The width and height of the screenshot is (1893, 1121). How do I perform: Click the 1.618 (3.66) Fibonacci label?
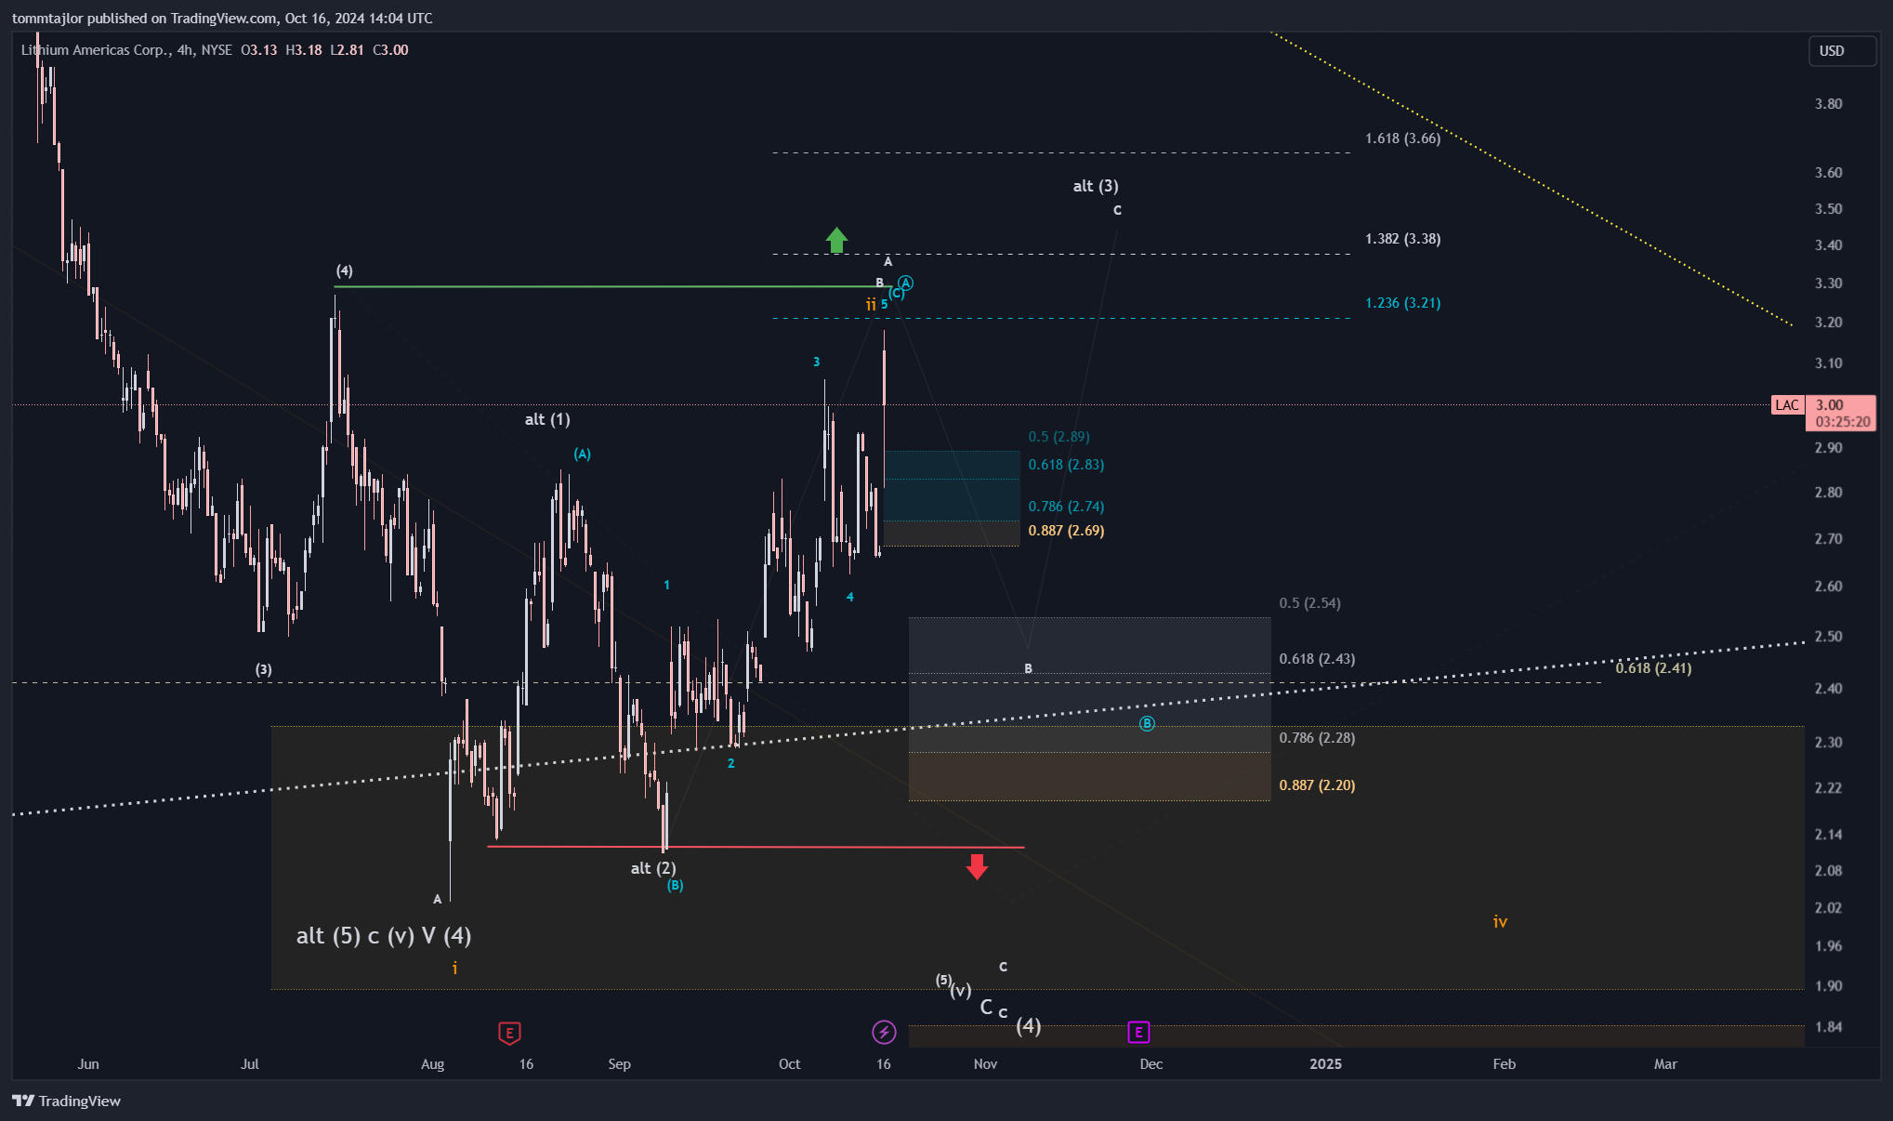[1402, 138]
